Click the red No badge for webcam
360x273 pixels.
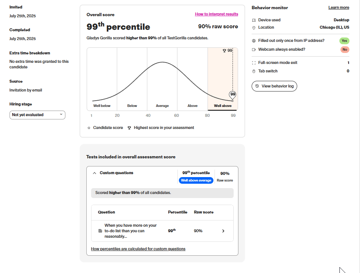[x=345, y=49]
